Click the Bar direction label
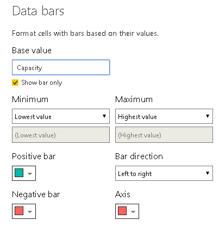Image resolution: width=219 pixels, height=245 pixels. click(x=139, y=156)
